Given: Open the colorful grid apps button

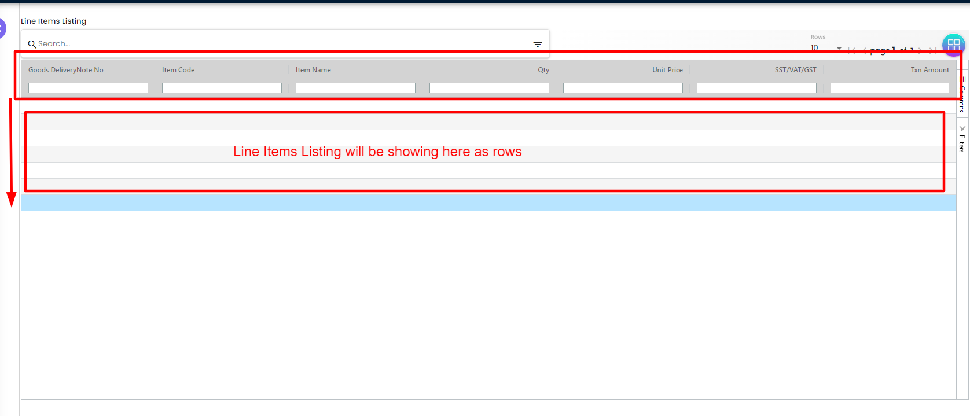Looking at the screenshot, I should click(953, 45).
